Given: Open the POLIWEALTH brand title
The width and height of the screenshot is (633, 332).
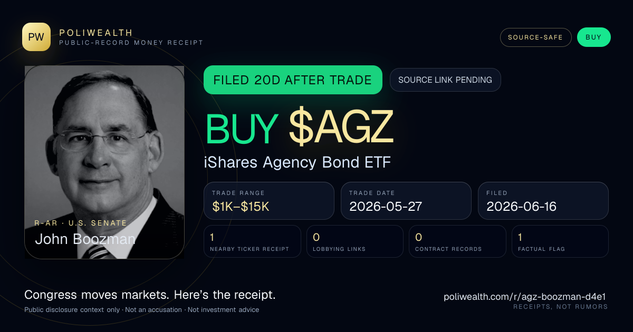Looking at the screenshot, I should pos(96,33).
